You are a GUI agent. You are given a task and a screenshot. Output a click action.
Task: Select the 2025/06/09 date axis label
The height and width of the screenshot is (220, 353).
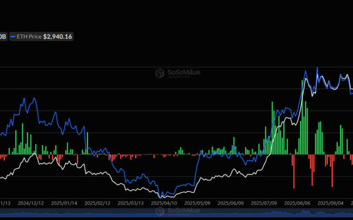[x=230, y=203]
